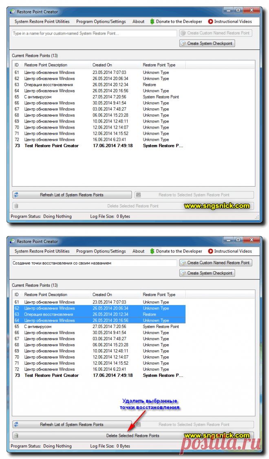Click date '16.06.2014 6:23:41' in upper window

[109, 140]
